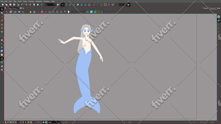Switch to the Camera view tab
221x124 pixels.
[x=205, y=8]
